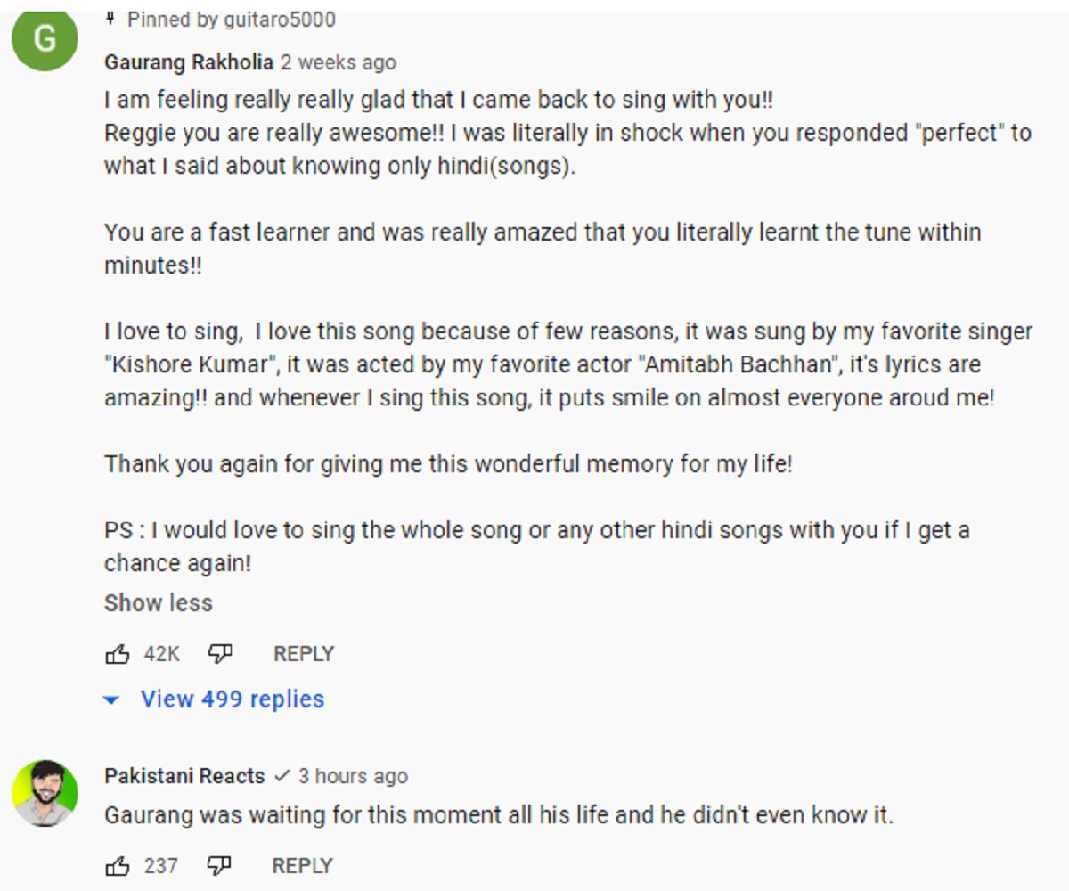This screenshot has height=891, width=1069.
Task: Expand View 499 replies thread
Action: (x=232, y=699)
